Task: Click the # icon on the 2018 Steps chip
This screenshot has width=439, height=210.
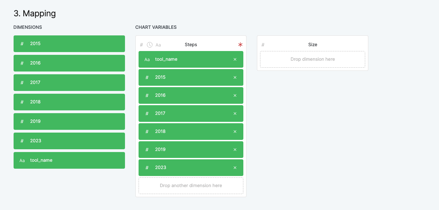Action: [x=147, y=131]
